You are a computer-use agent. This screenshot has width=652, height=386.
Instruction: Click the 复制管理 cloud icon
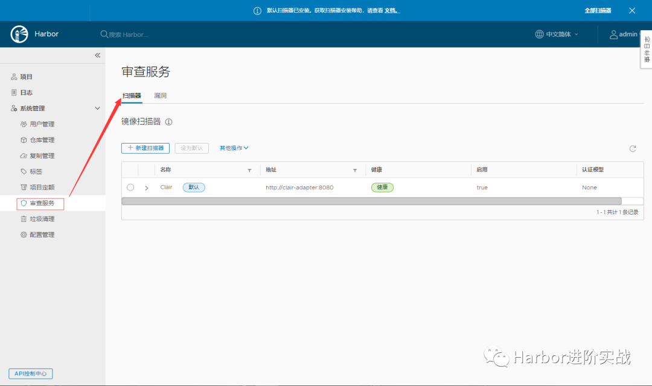[24, 156]
